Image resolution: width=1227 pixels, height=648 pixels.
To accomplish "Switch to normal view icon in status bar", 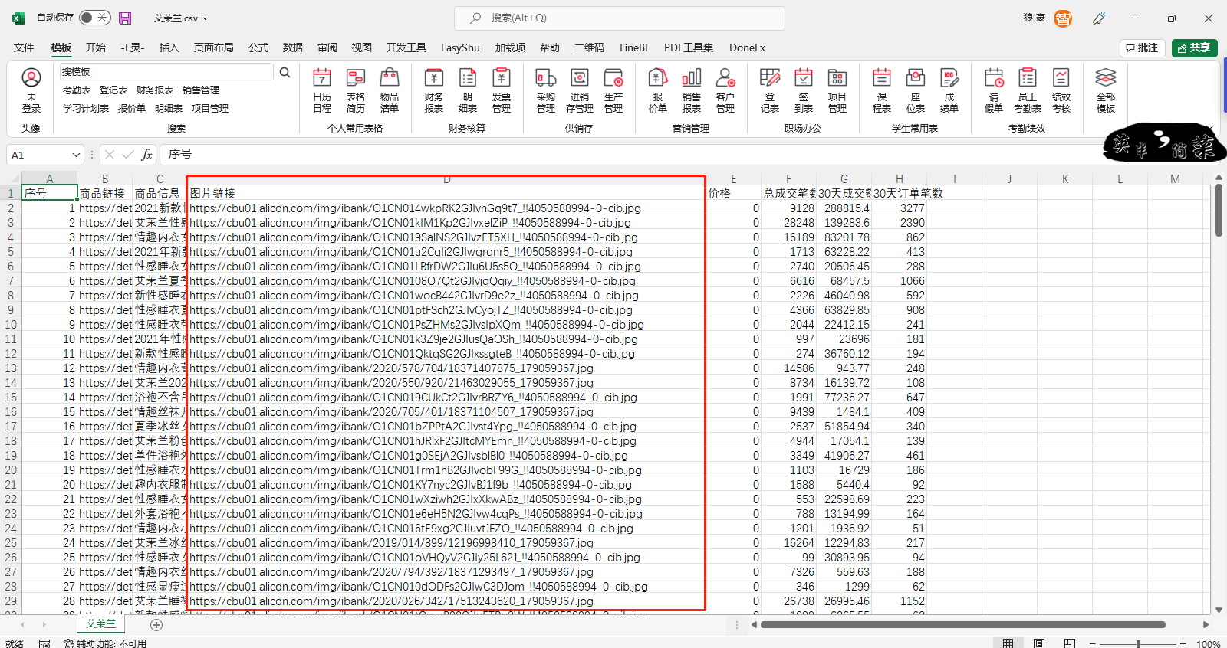I will pyautogui.click(x=1008, y=643).
